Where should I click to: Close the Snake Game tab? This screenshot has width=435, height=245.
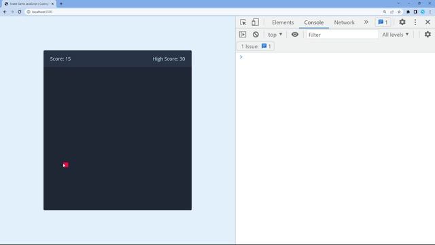pyautogui.click(x=52, y=4)
